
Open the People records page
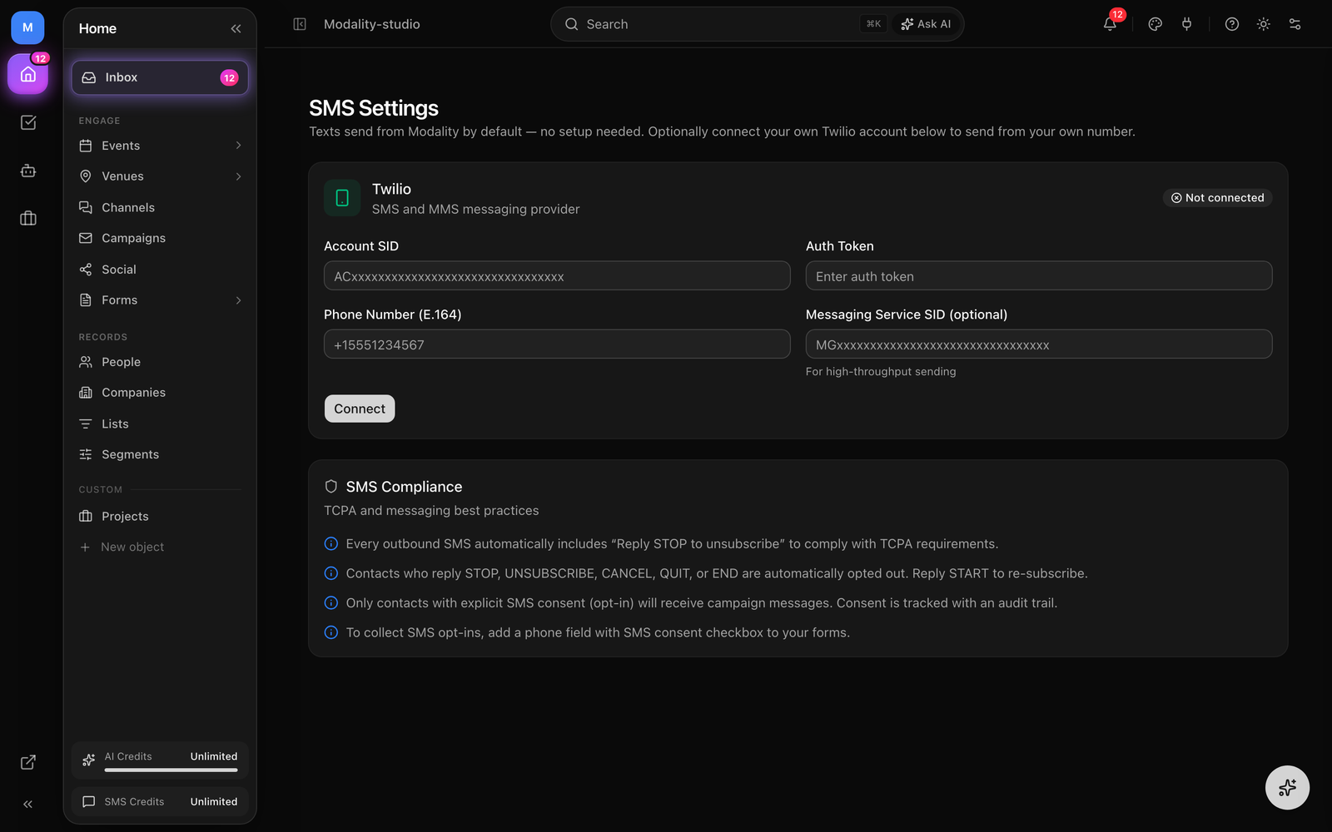coord(160,362)
